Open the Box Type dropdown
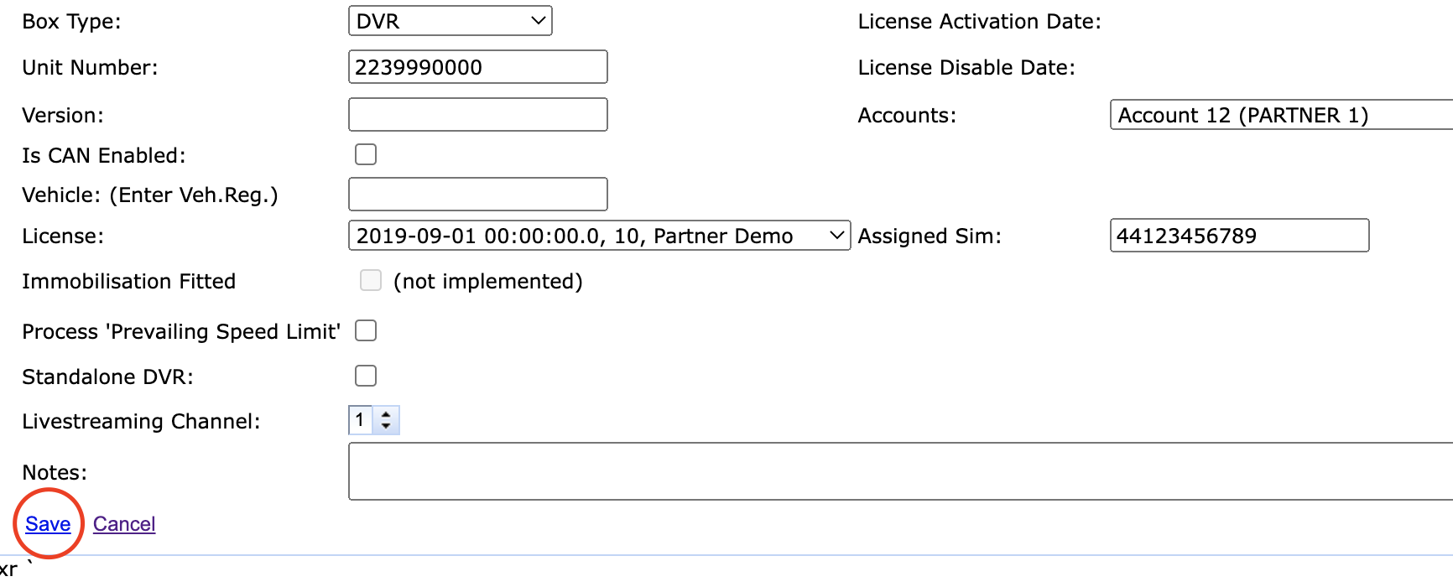The height and width of the screenshot is (587, 1453). 450,21
